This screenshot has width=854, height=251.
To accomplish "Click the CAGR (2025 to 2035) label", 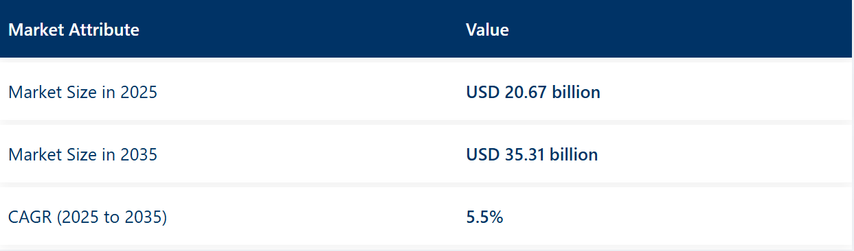I will click(x=88, y=218).
